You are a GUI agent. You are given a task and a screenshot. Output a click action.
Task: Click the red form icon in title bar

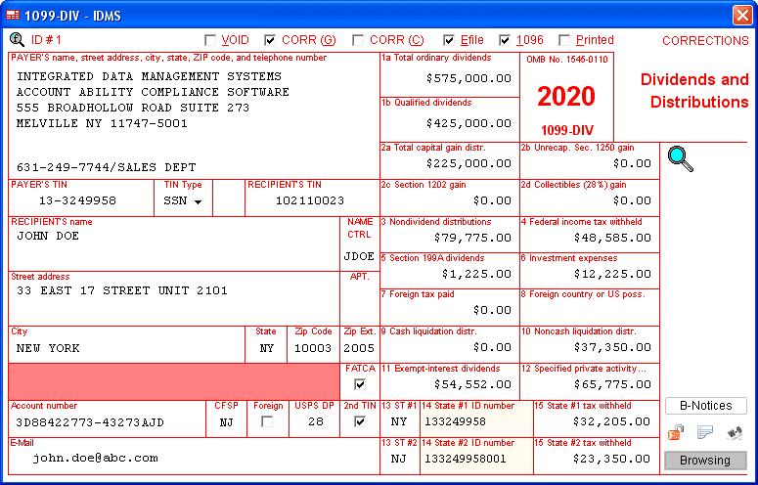click(x=13, y=16)
